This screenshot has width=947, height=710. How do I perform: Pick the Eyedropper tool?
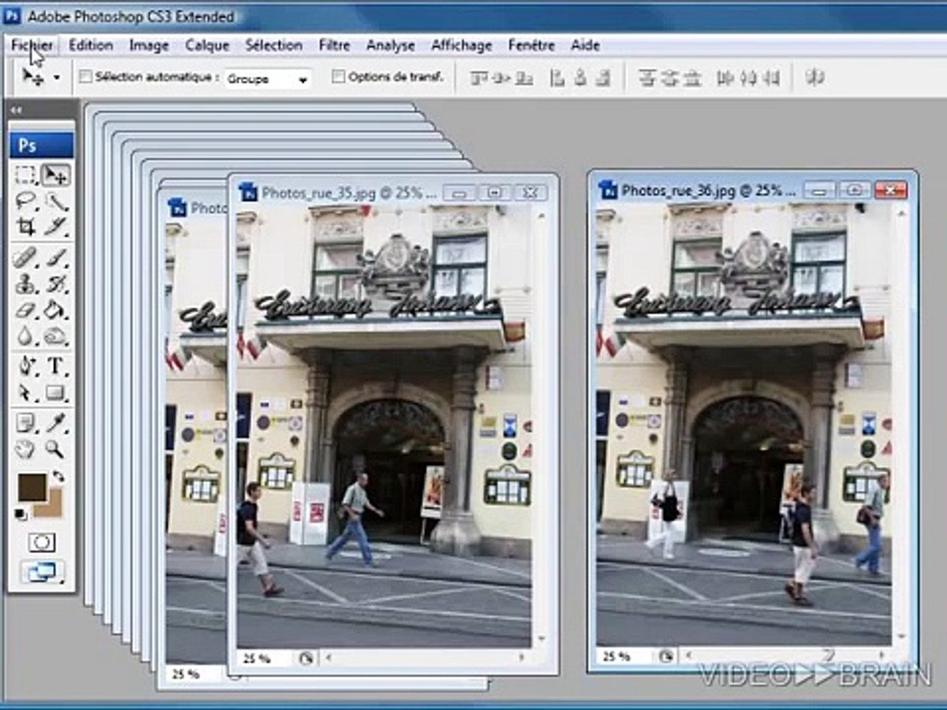click(x=56, y=422)
